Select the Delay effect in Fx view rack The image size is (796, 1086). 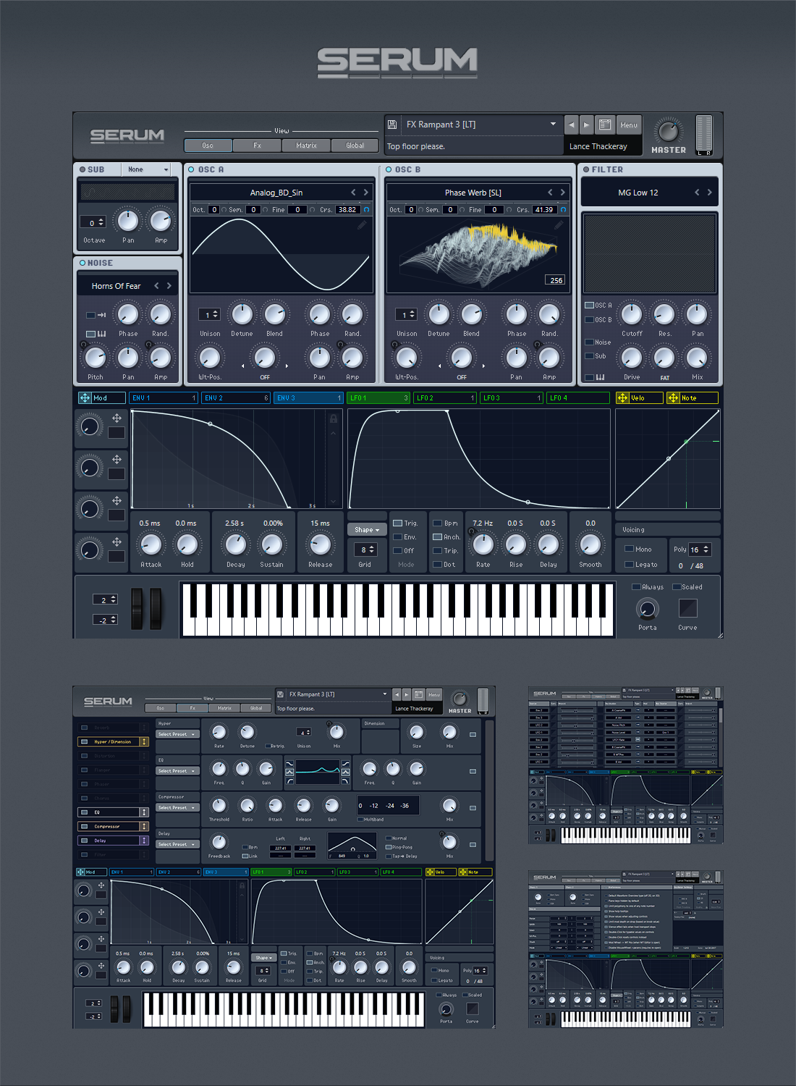click(113, 841)
